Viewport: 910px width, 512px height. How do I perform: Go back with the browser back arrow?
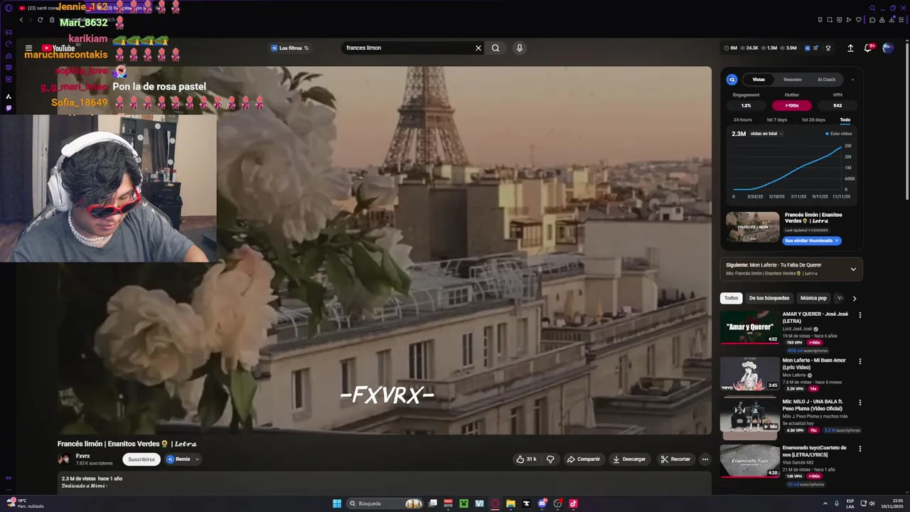click(x=21, y=20)
